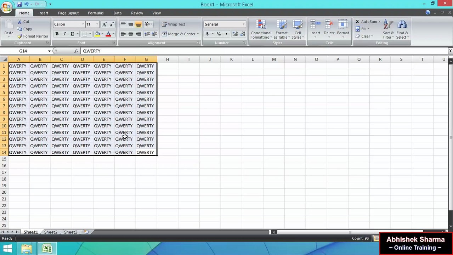Increase the cell indent
Viewport: 453px width, 255px height.
click(155, 34)
